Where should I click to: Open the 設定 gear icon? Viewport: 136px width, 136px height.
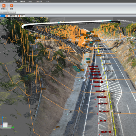[x=12, y=5]
